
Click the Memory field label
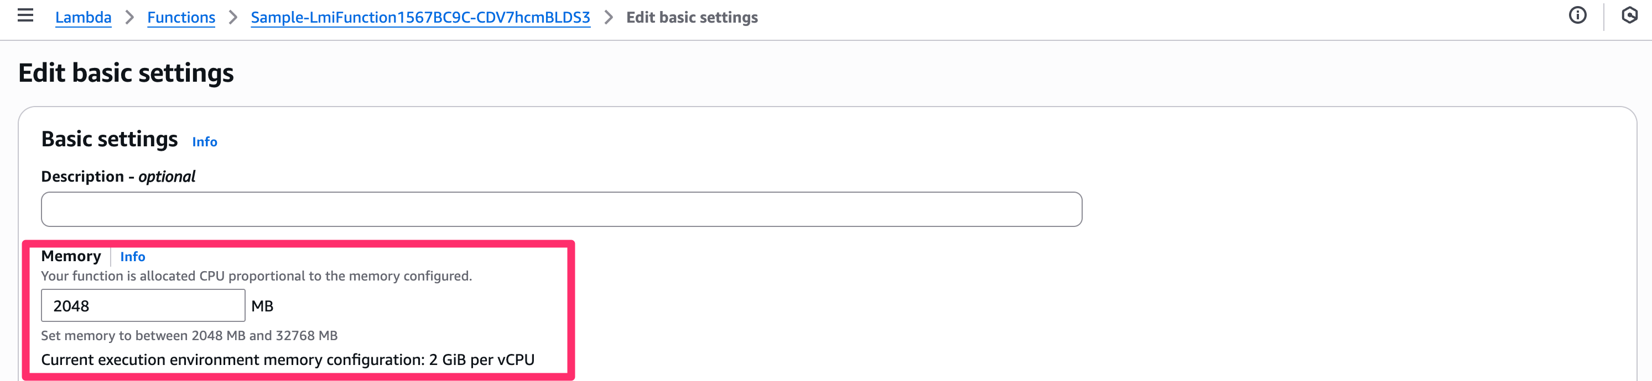click(71, 256)
